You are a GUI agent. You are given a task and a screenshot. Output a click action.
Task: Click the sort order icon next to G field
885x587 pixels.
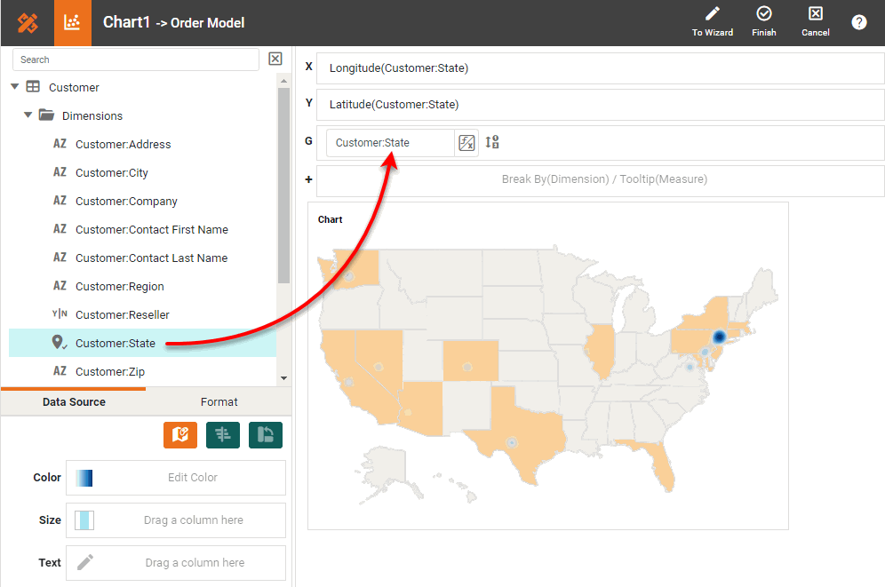[x=491, y=142]
